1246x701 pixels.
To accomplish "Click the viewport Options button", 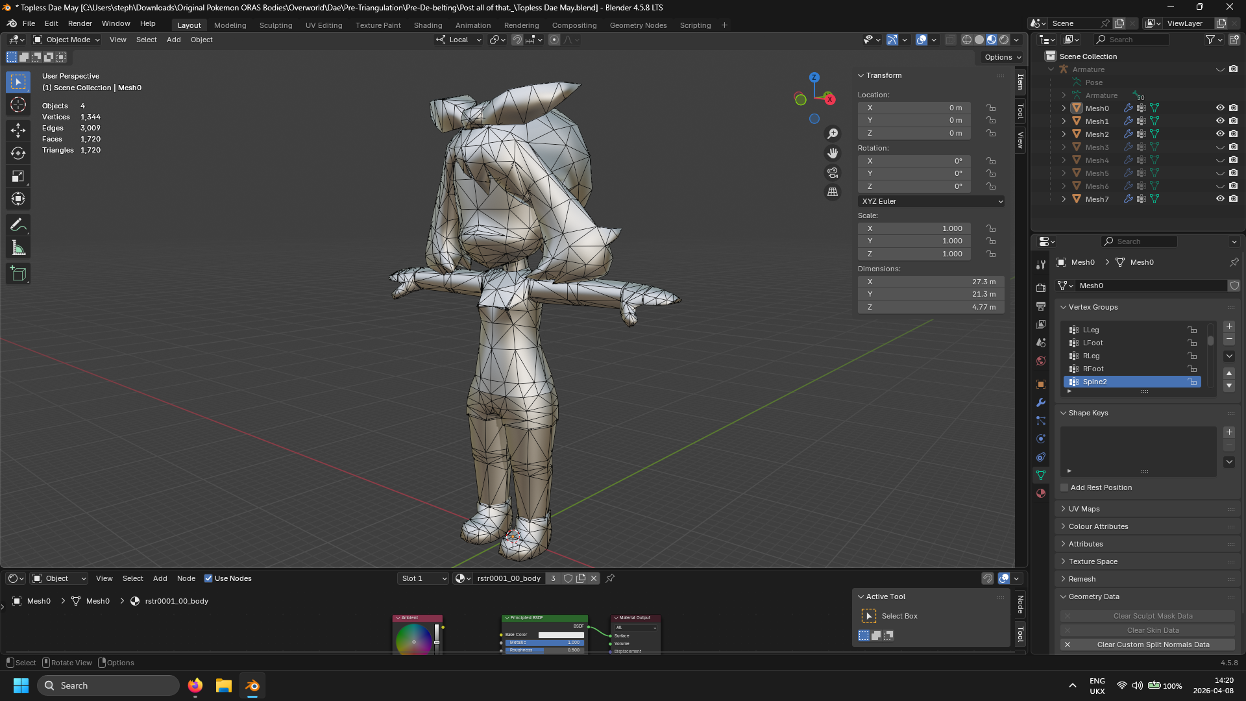I will [x=1002, y=57].
